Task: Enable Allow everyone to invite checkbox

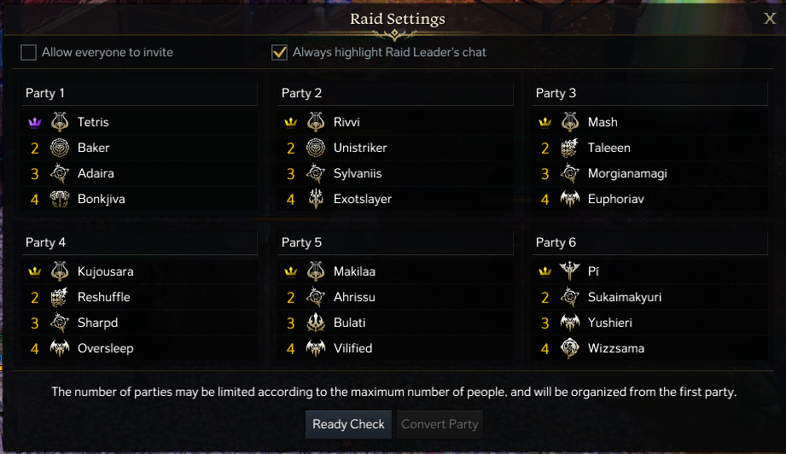Action: [29, 53]
